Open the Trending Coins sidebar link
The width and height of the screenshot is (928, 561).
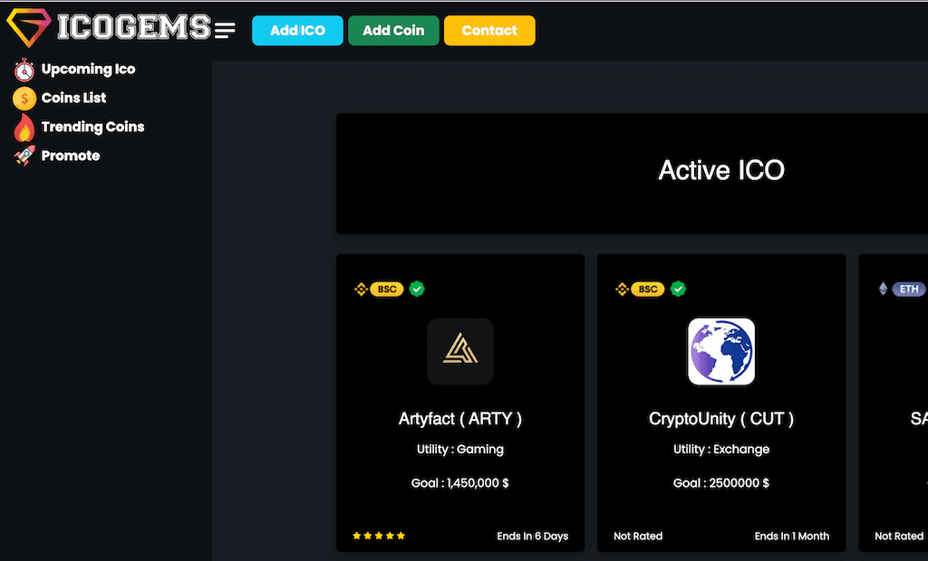pyautogui.click(x=93, y=127)
